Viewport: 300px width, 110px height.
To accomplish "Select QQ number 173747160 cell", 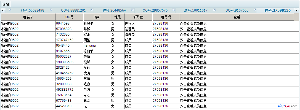I will click(x=70, y=40).
